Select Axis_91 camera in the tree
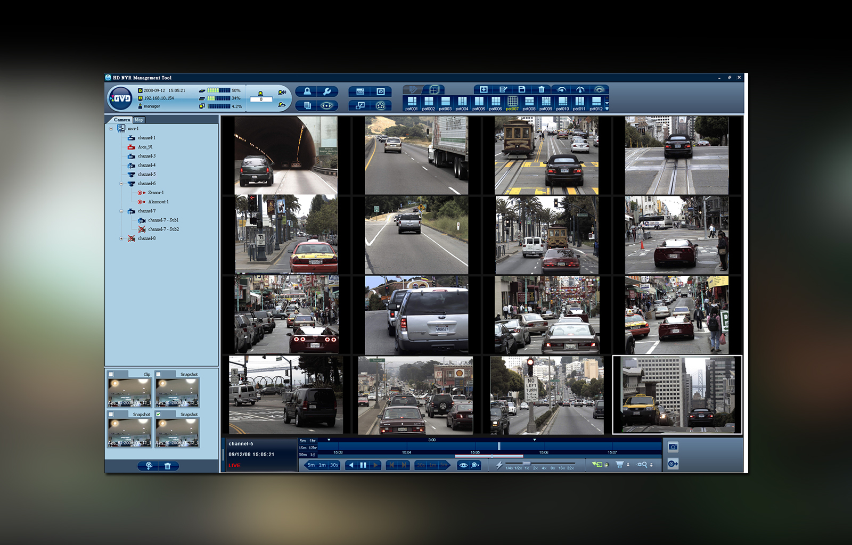 (145, 147)
